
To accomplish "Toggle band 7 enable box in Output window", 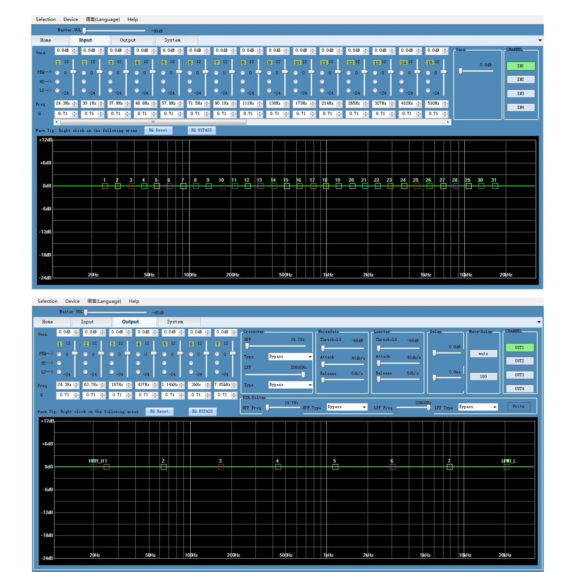I will point(218,344).
